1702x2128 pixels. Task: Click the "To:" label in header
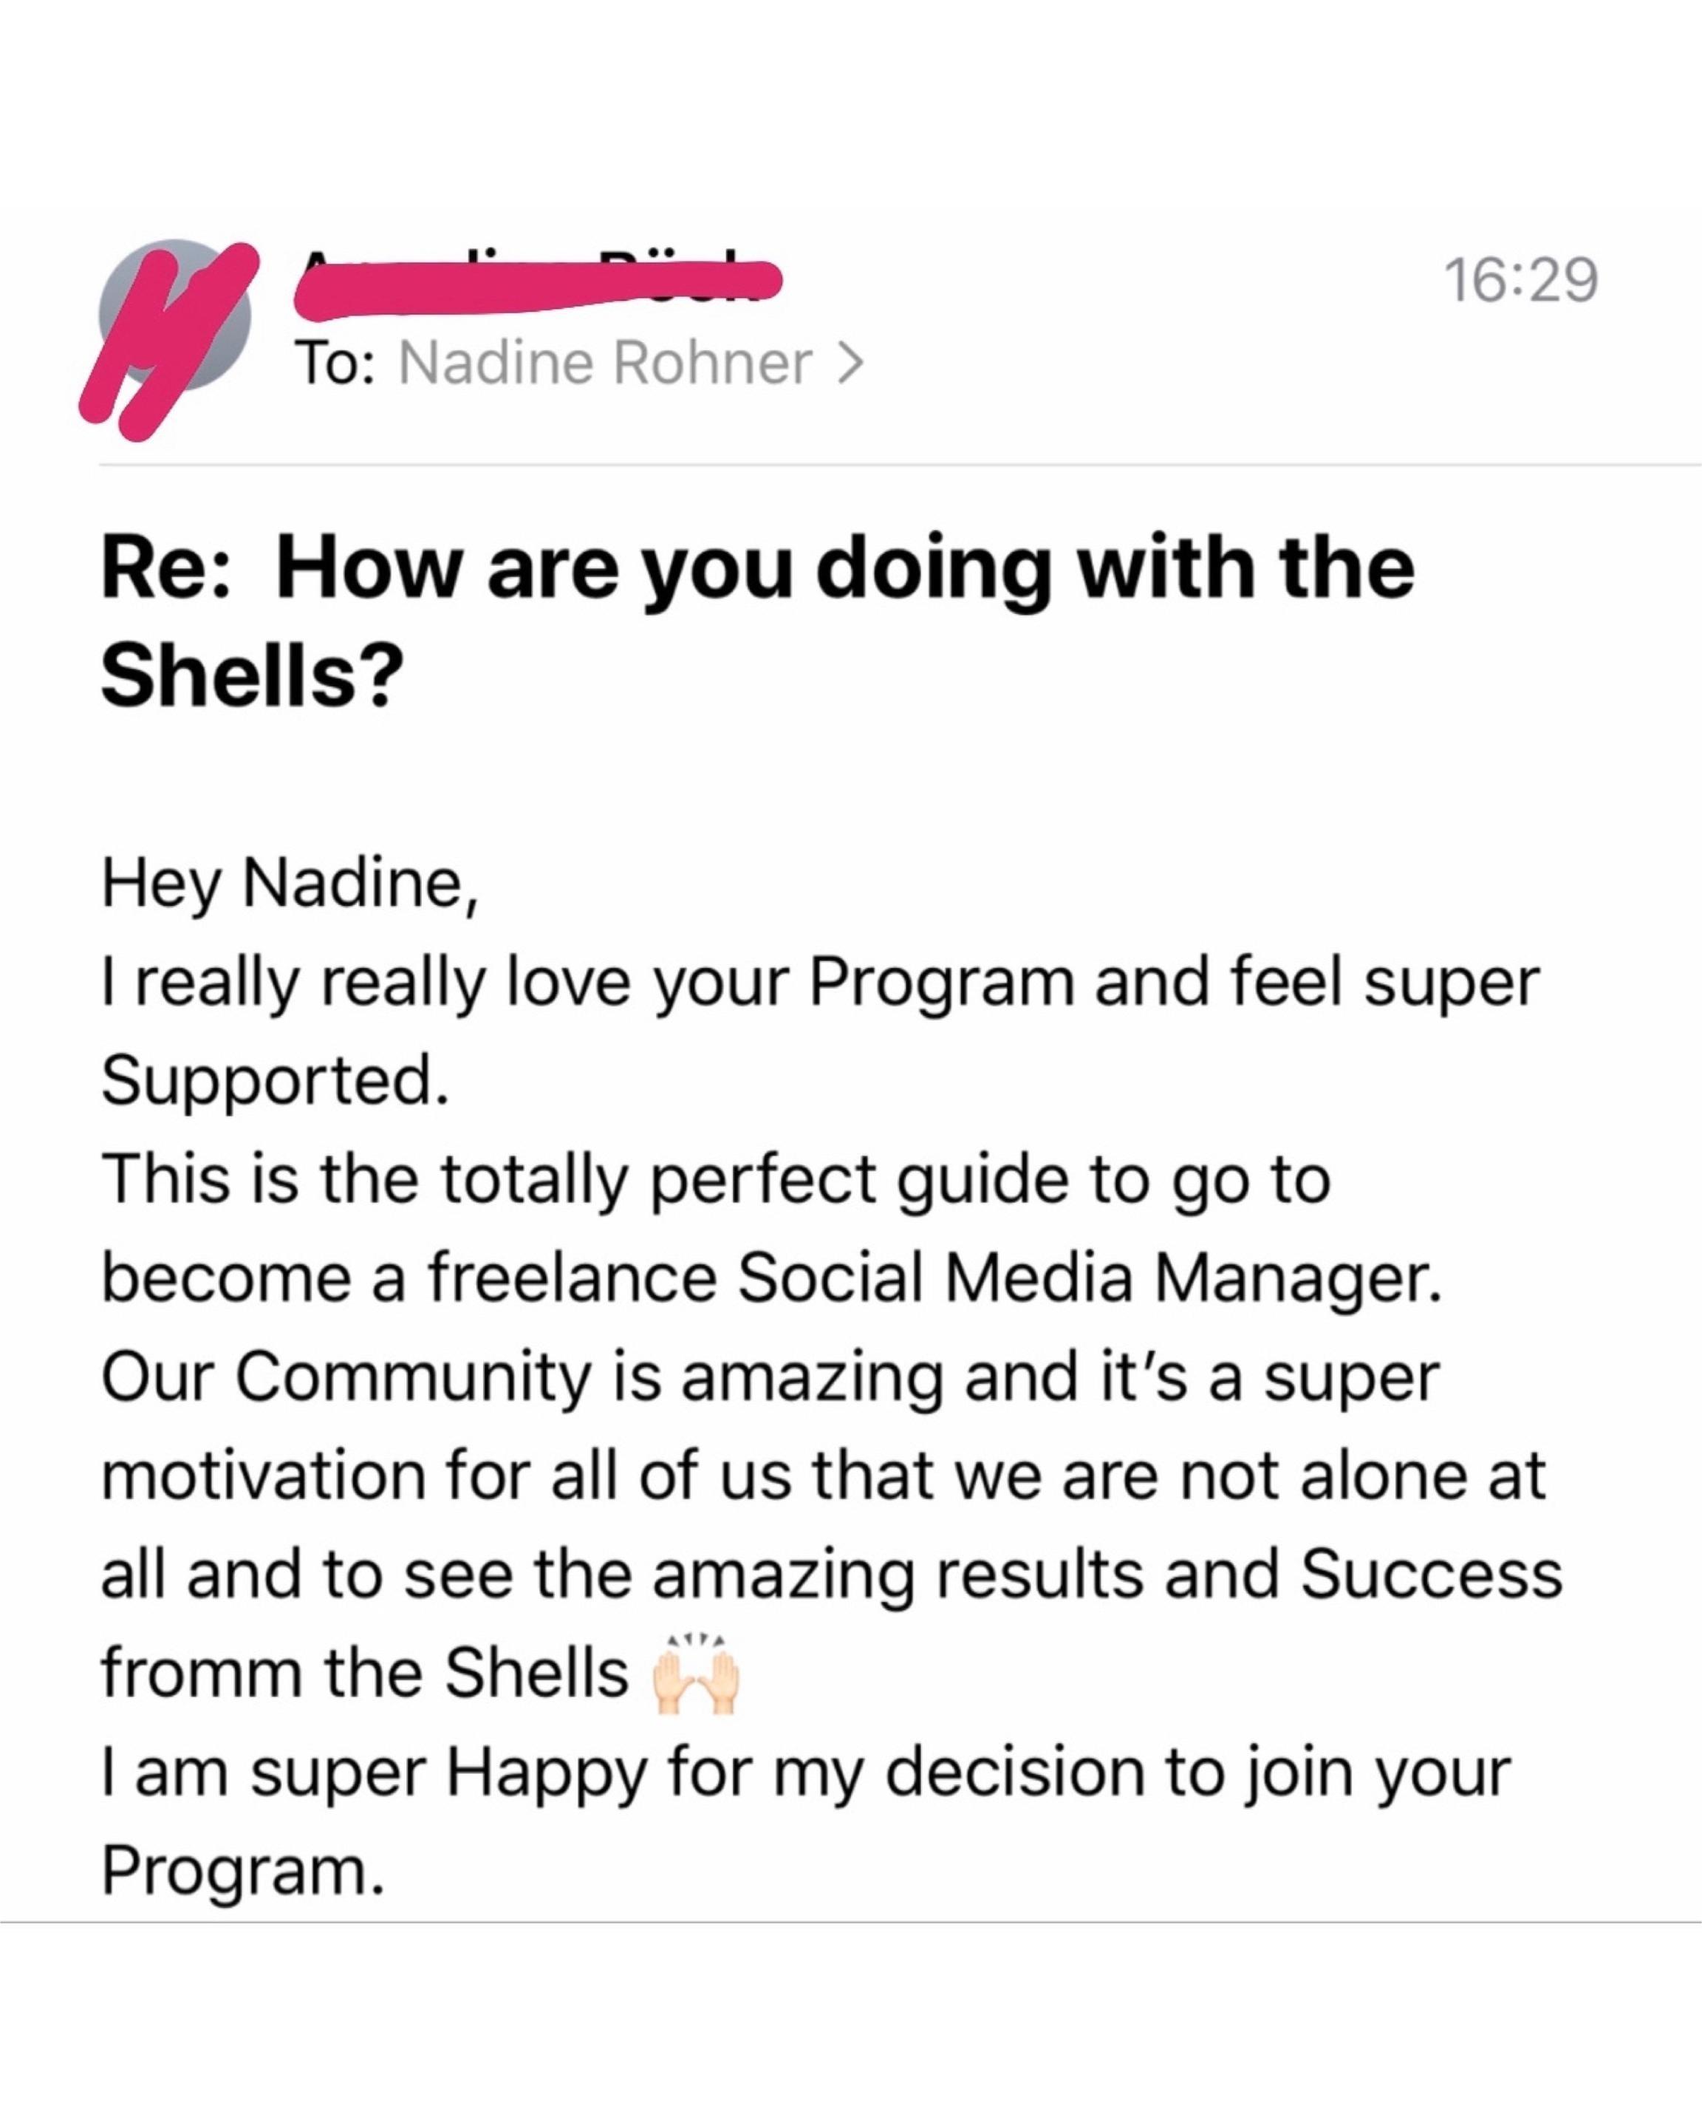pyautogui.click(x=335, y=364)
